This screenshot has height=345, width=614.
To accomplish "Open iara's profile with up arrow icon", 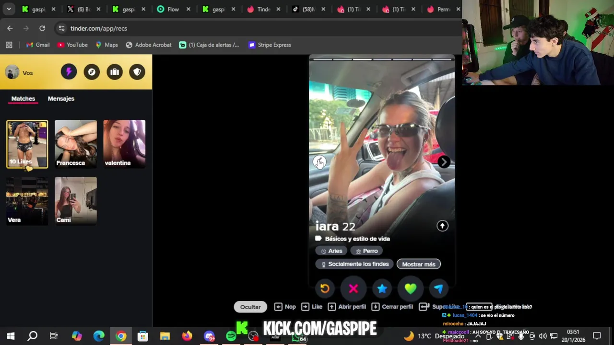I will [x=442, y=226].
